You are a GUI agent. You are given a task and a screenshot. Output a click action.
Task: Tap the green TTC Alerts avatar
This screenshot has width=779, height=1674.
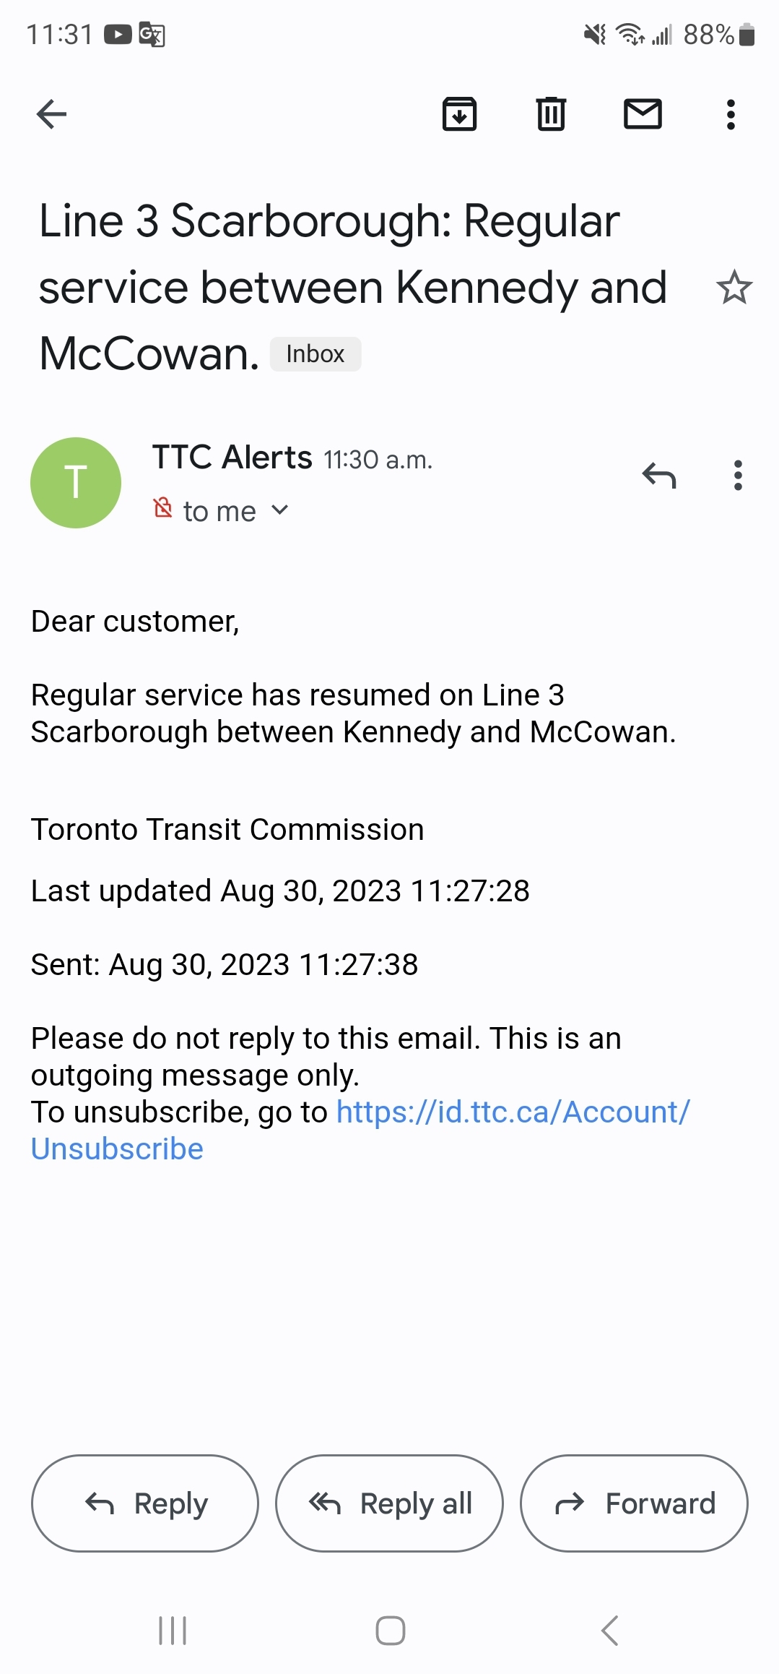[x=76, y=483]
